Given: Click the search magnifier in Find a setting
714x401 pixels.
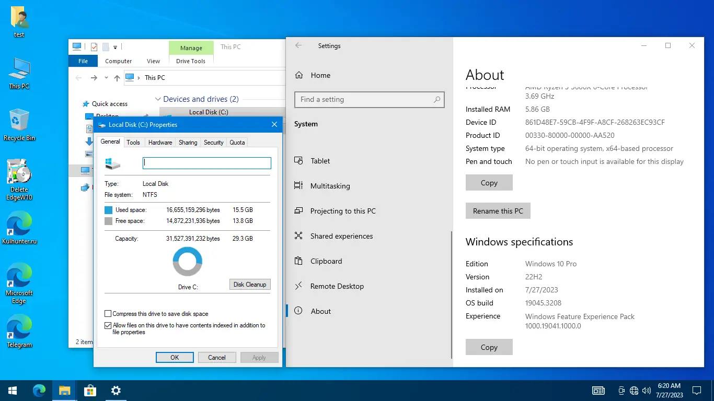Looking at the screenshot, I should pyautogui.click(x=437, y=100).
